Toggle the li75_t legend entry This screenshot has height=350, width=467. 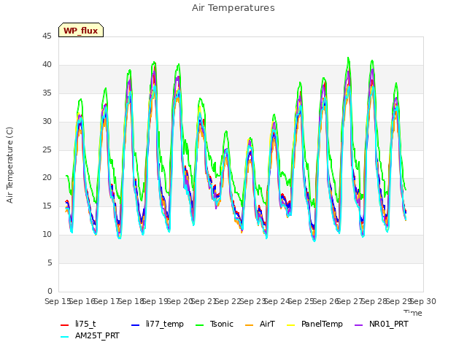click(78, 324)
